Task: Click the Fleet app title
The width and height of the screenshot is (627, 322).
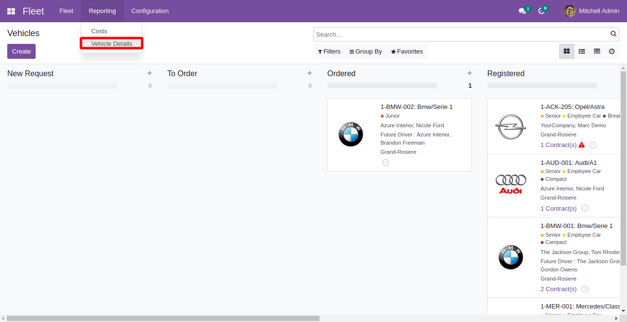Action: 33,11
